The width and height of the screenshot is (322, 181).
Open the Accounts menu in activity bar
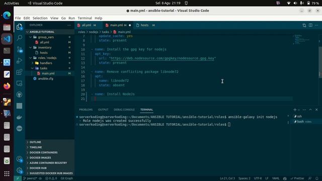(19, 159)
